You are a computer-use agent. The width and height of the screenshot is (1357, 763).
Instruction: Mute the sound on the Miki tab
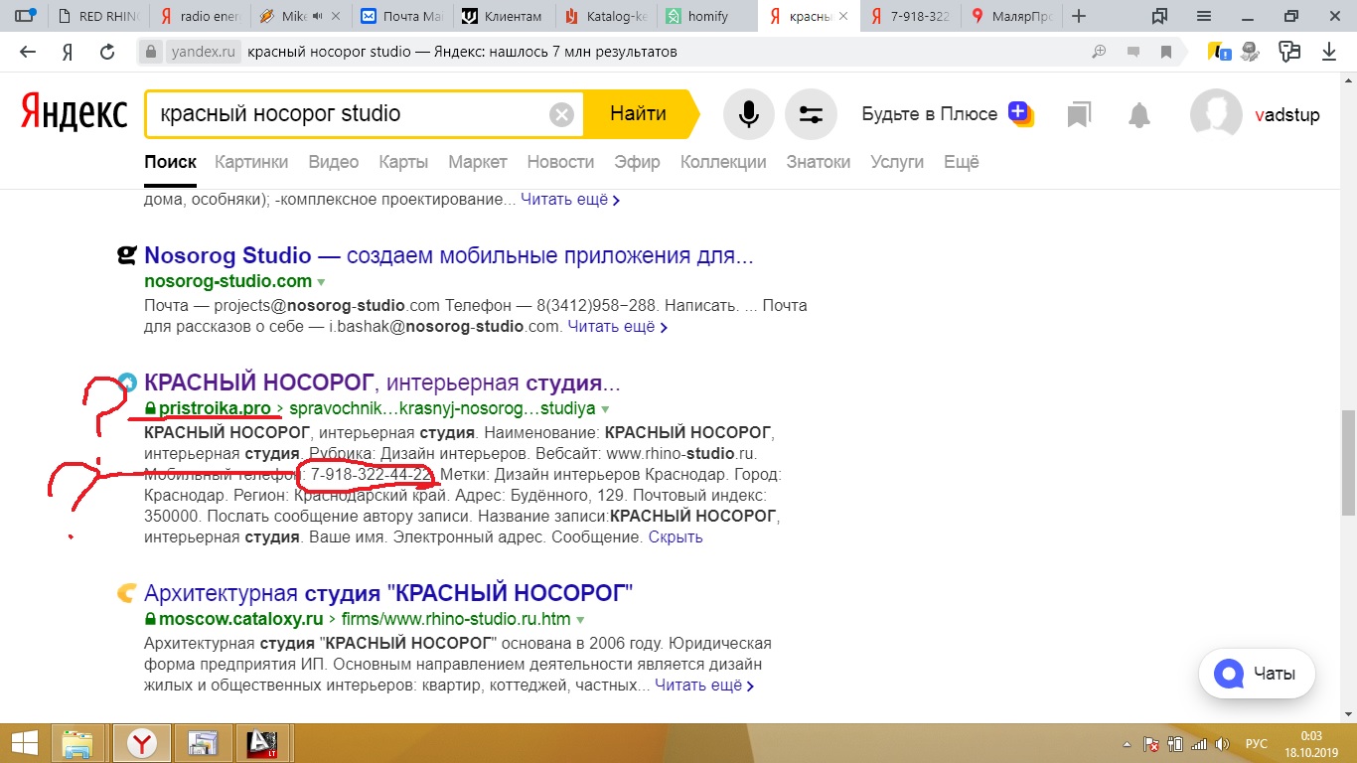click(320, 16)
